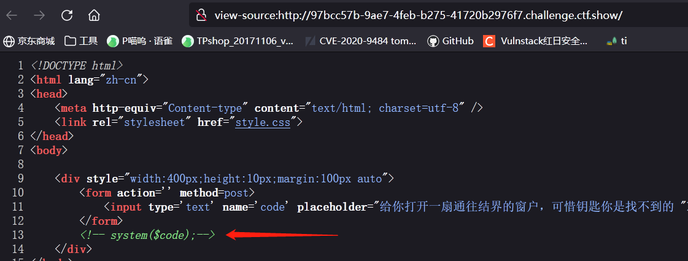Screen dimensions: 688x261
Task: Click the view-source URL in the address bar
Action: click(418, 16)
